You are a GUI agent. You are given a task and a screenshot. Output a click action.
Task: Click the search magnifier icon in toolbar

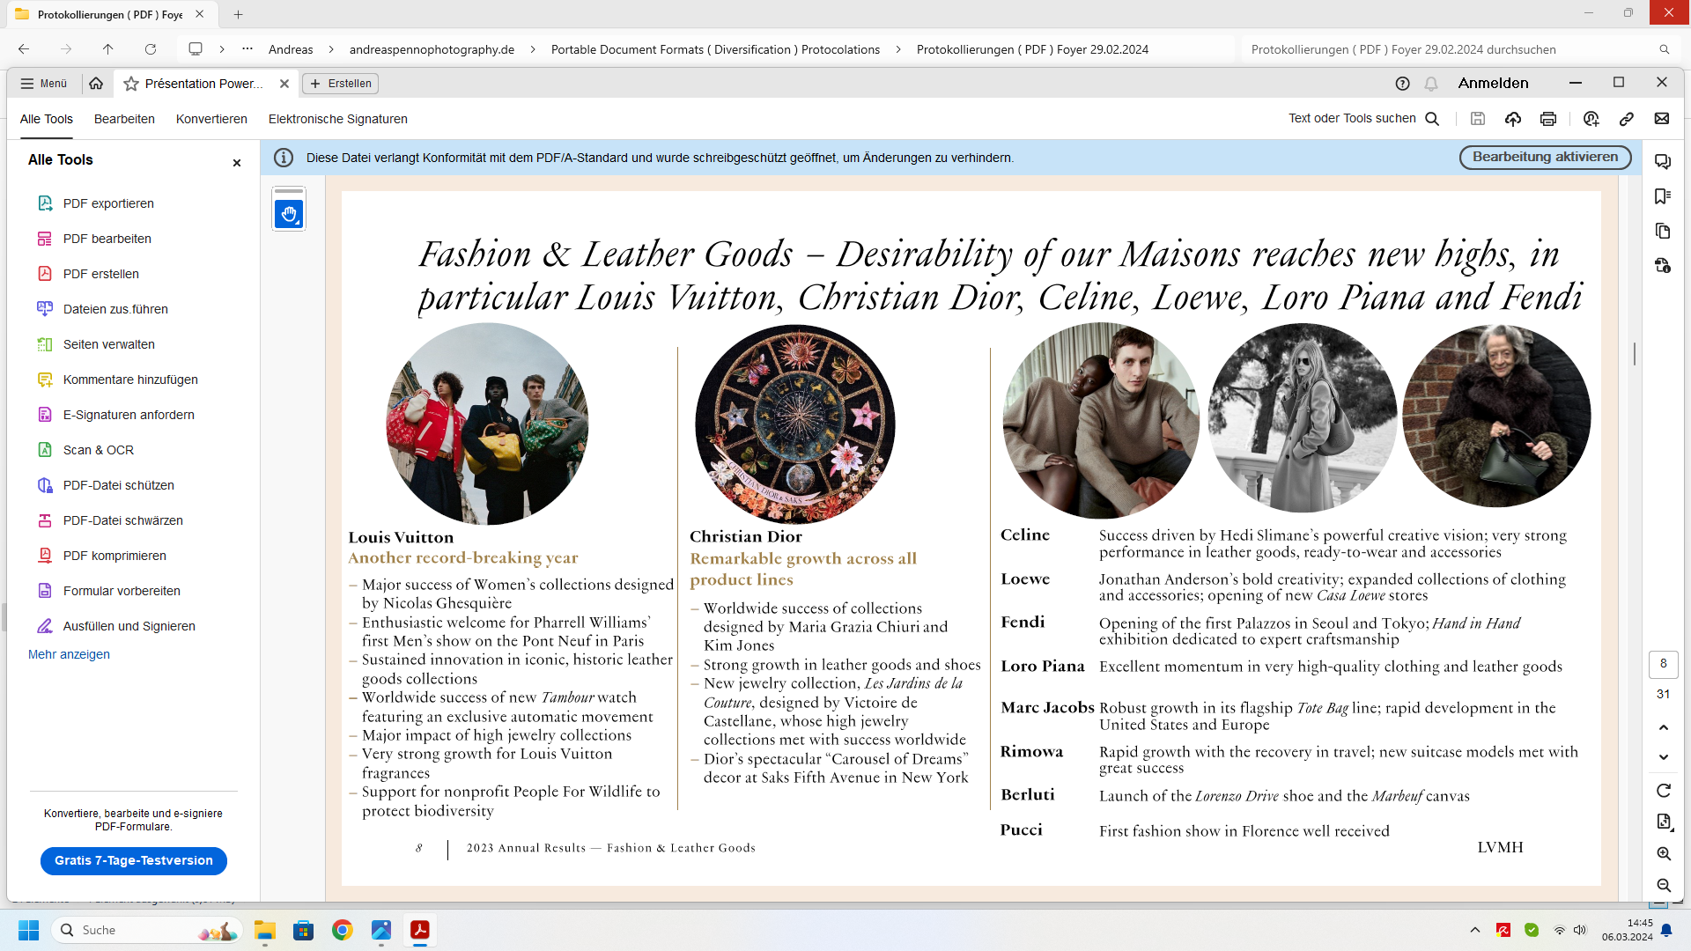[x=1432, y=119]
